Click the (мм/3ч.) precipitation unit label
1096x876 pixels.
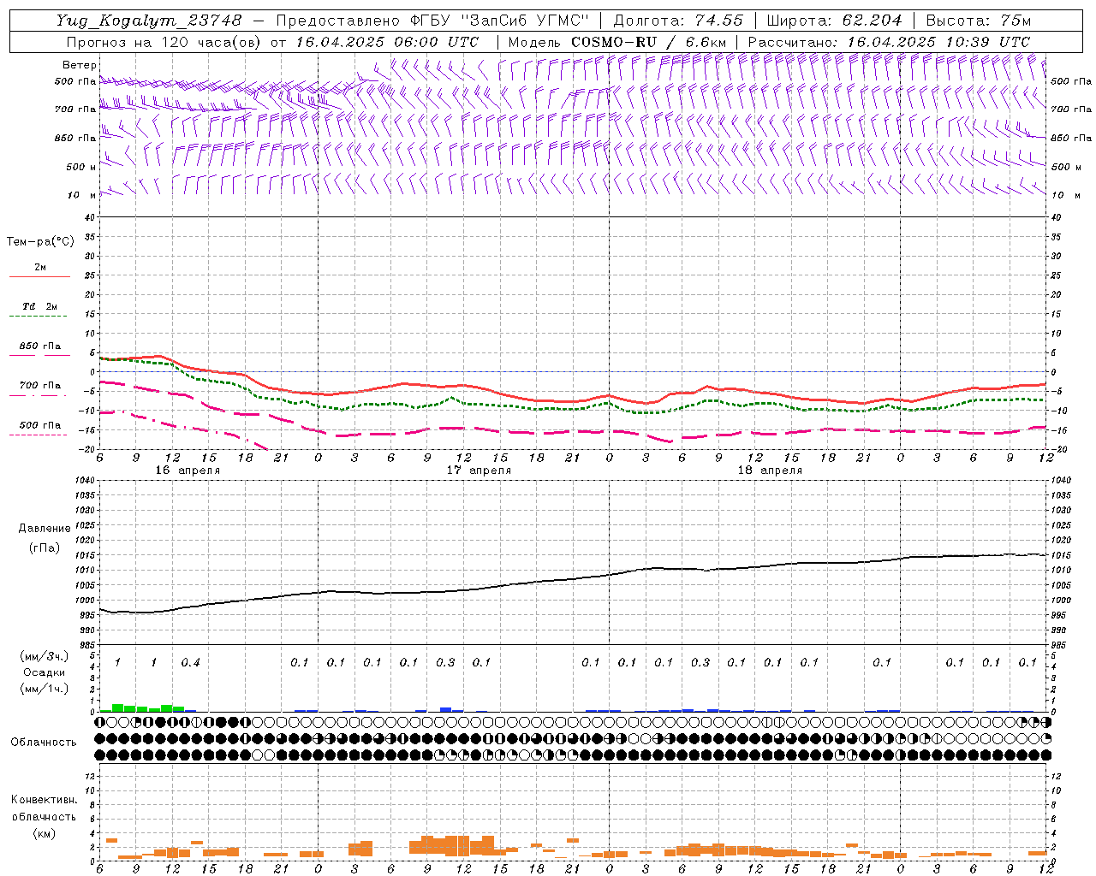44,657
